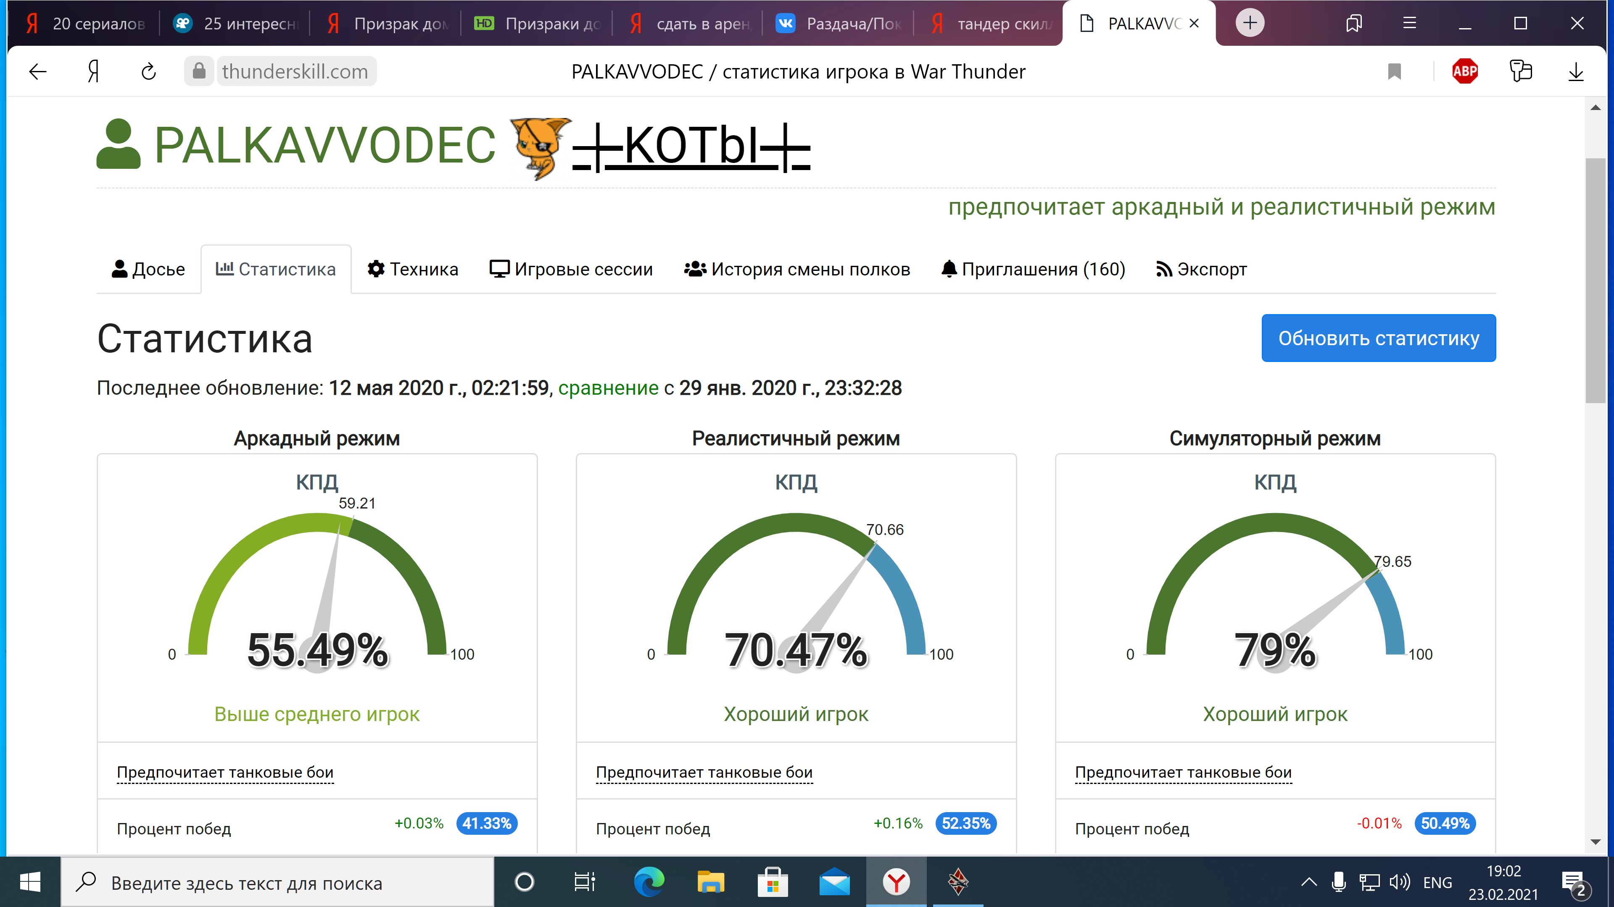Open the Экспорт tab

pyautogui.click(x=1201, y=269)
